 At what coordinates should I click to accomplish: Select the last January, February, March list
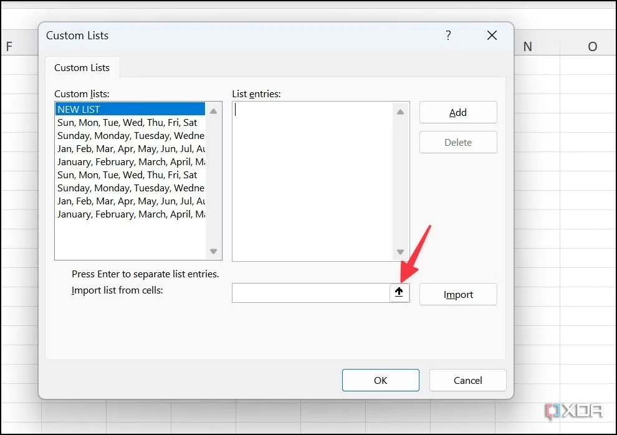point(130,214)
